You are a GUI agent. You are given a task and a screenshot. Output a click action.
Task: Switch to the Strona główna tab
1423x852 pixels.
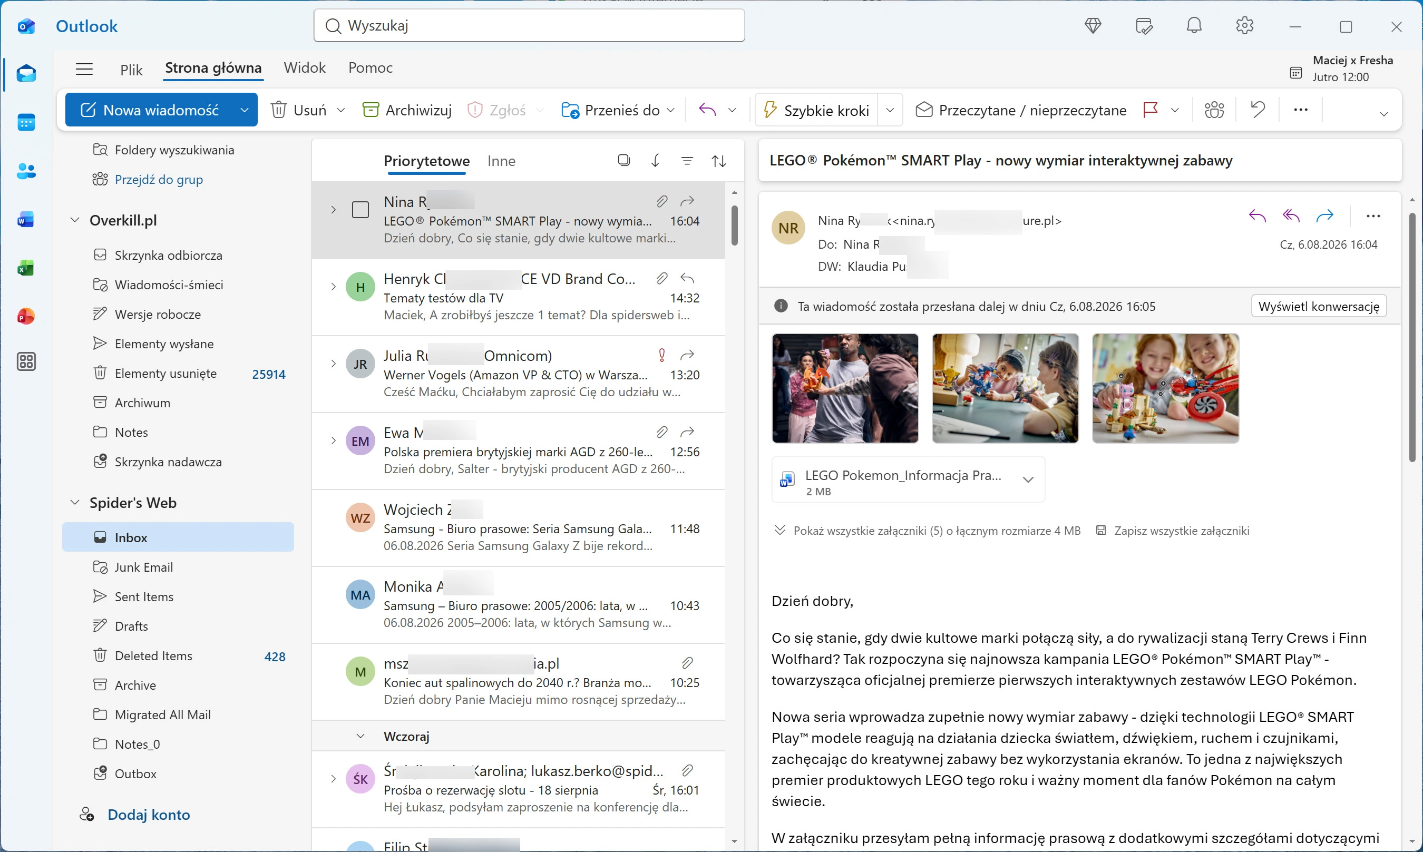213,68
